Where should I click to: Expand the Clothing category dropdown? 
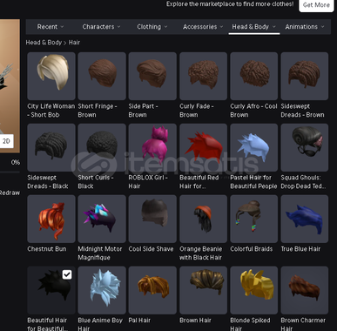[152, 27]
